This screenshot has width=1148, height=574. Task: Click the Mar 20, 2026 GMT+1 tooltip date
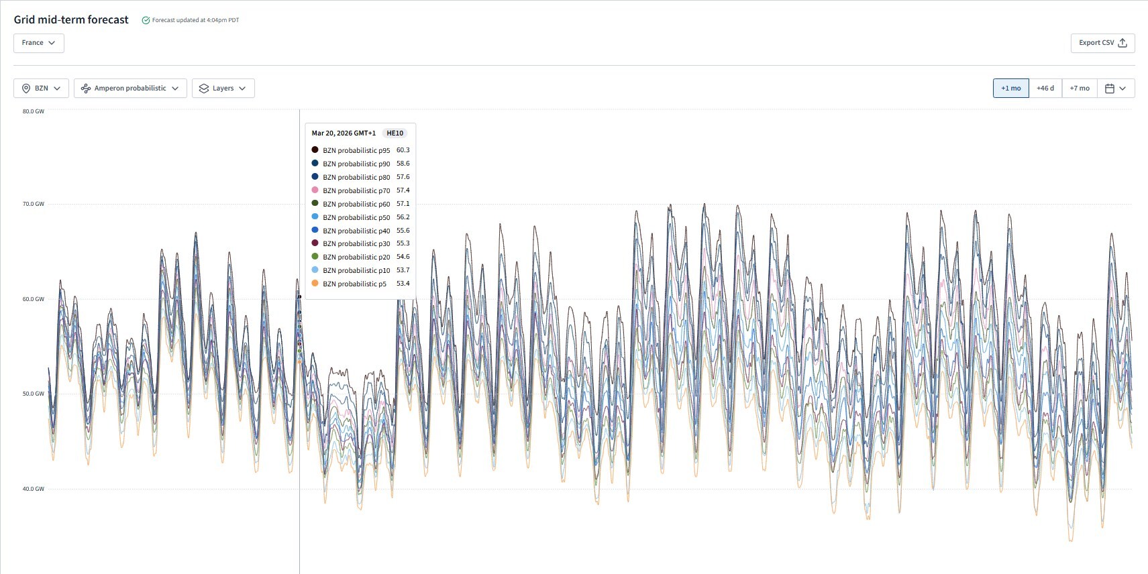(344, 133)
